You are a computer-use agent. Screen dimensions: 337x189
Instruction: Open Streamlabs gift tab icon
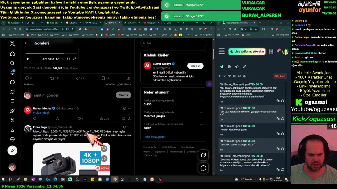click(x=229, y=67)
